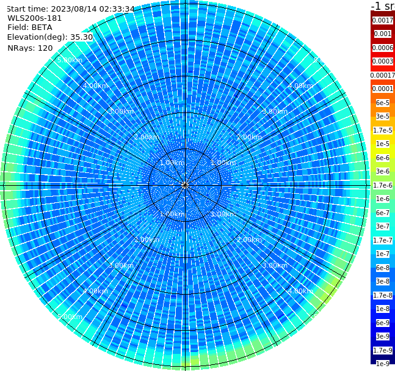Select the 3e-5 colorbar value
The width and height of the screenshot is (395, 371).
point(383,116)
